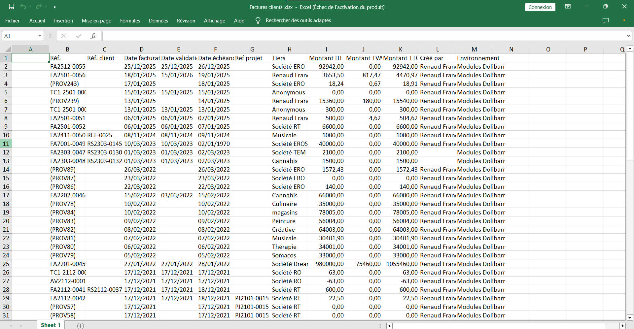This screenshot has width=634, height=329.
Task: Click the Insert Function fx icon
Action: [93, 36]
